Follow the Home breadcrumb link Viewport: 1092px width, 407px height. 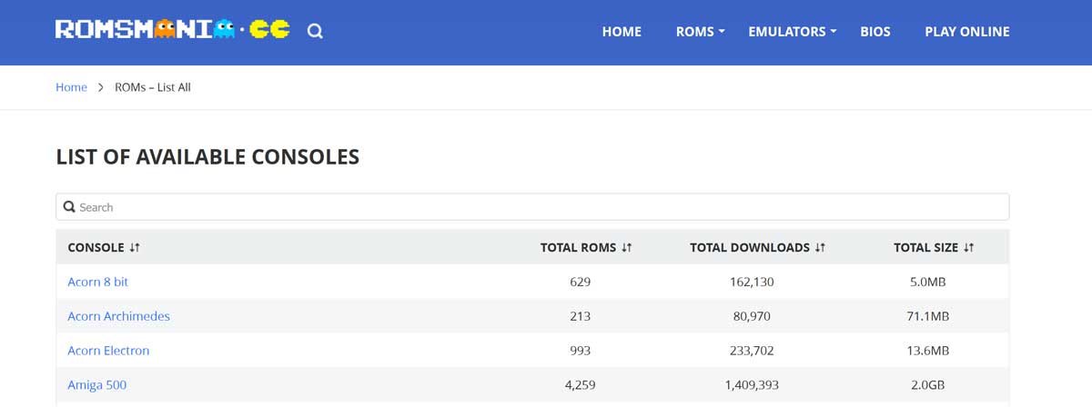(x=71, y=87)
